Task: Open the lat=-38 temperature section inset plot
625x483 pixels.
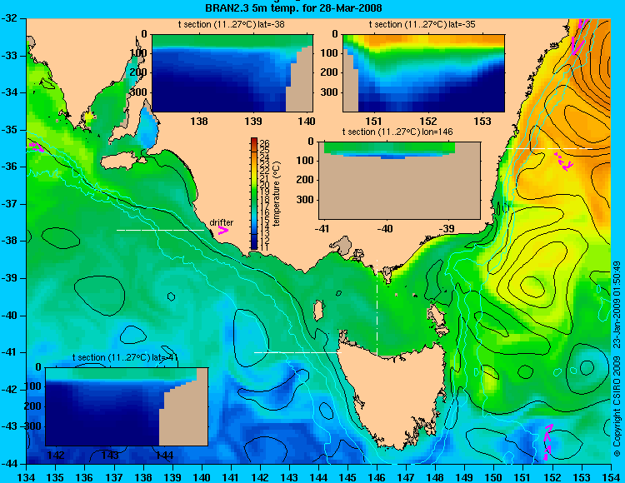Action: tap(232, 73)
